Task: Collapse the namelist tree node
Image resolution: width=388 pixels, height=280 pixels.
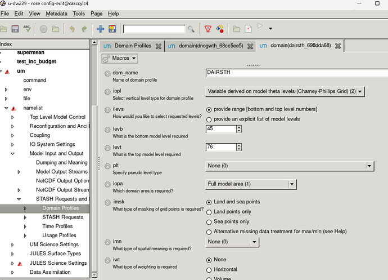Action: 6,108
